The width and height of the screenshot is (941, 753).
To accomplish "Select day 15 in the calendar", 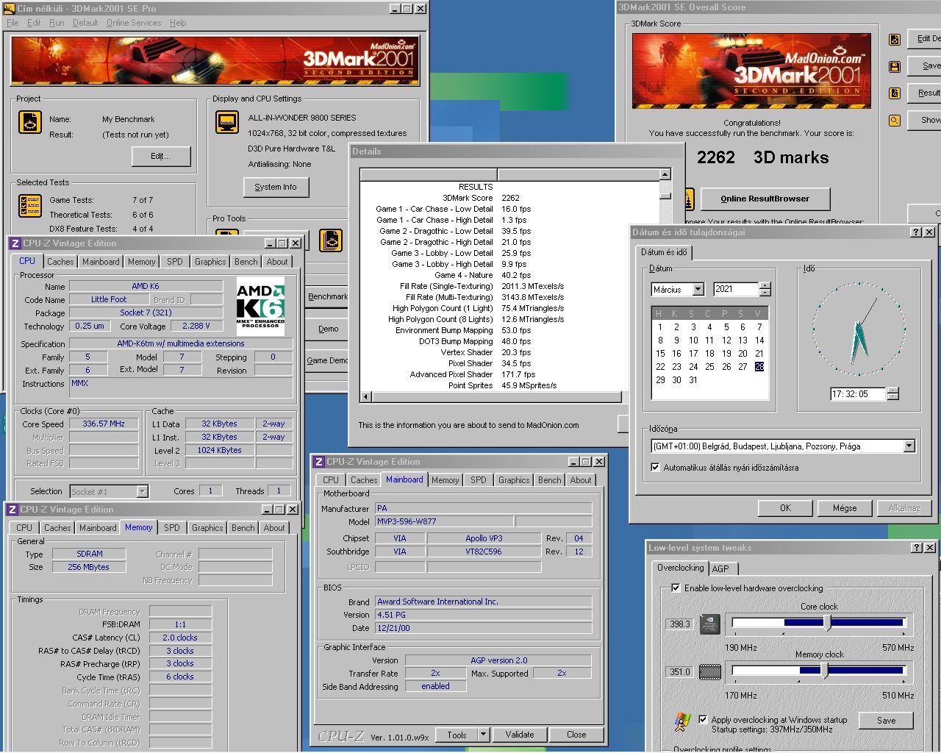I will click(660, 354).
